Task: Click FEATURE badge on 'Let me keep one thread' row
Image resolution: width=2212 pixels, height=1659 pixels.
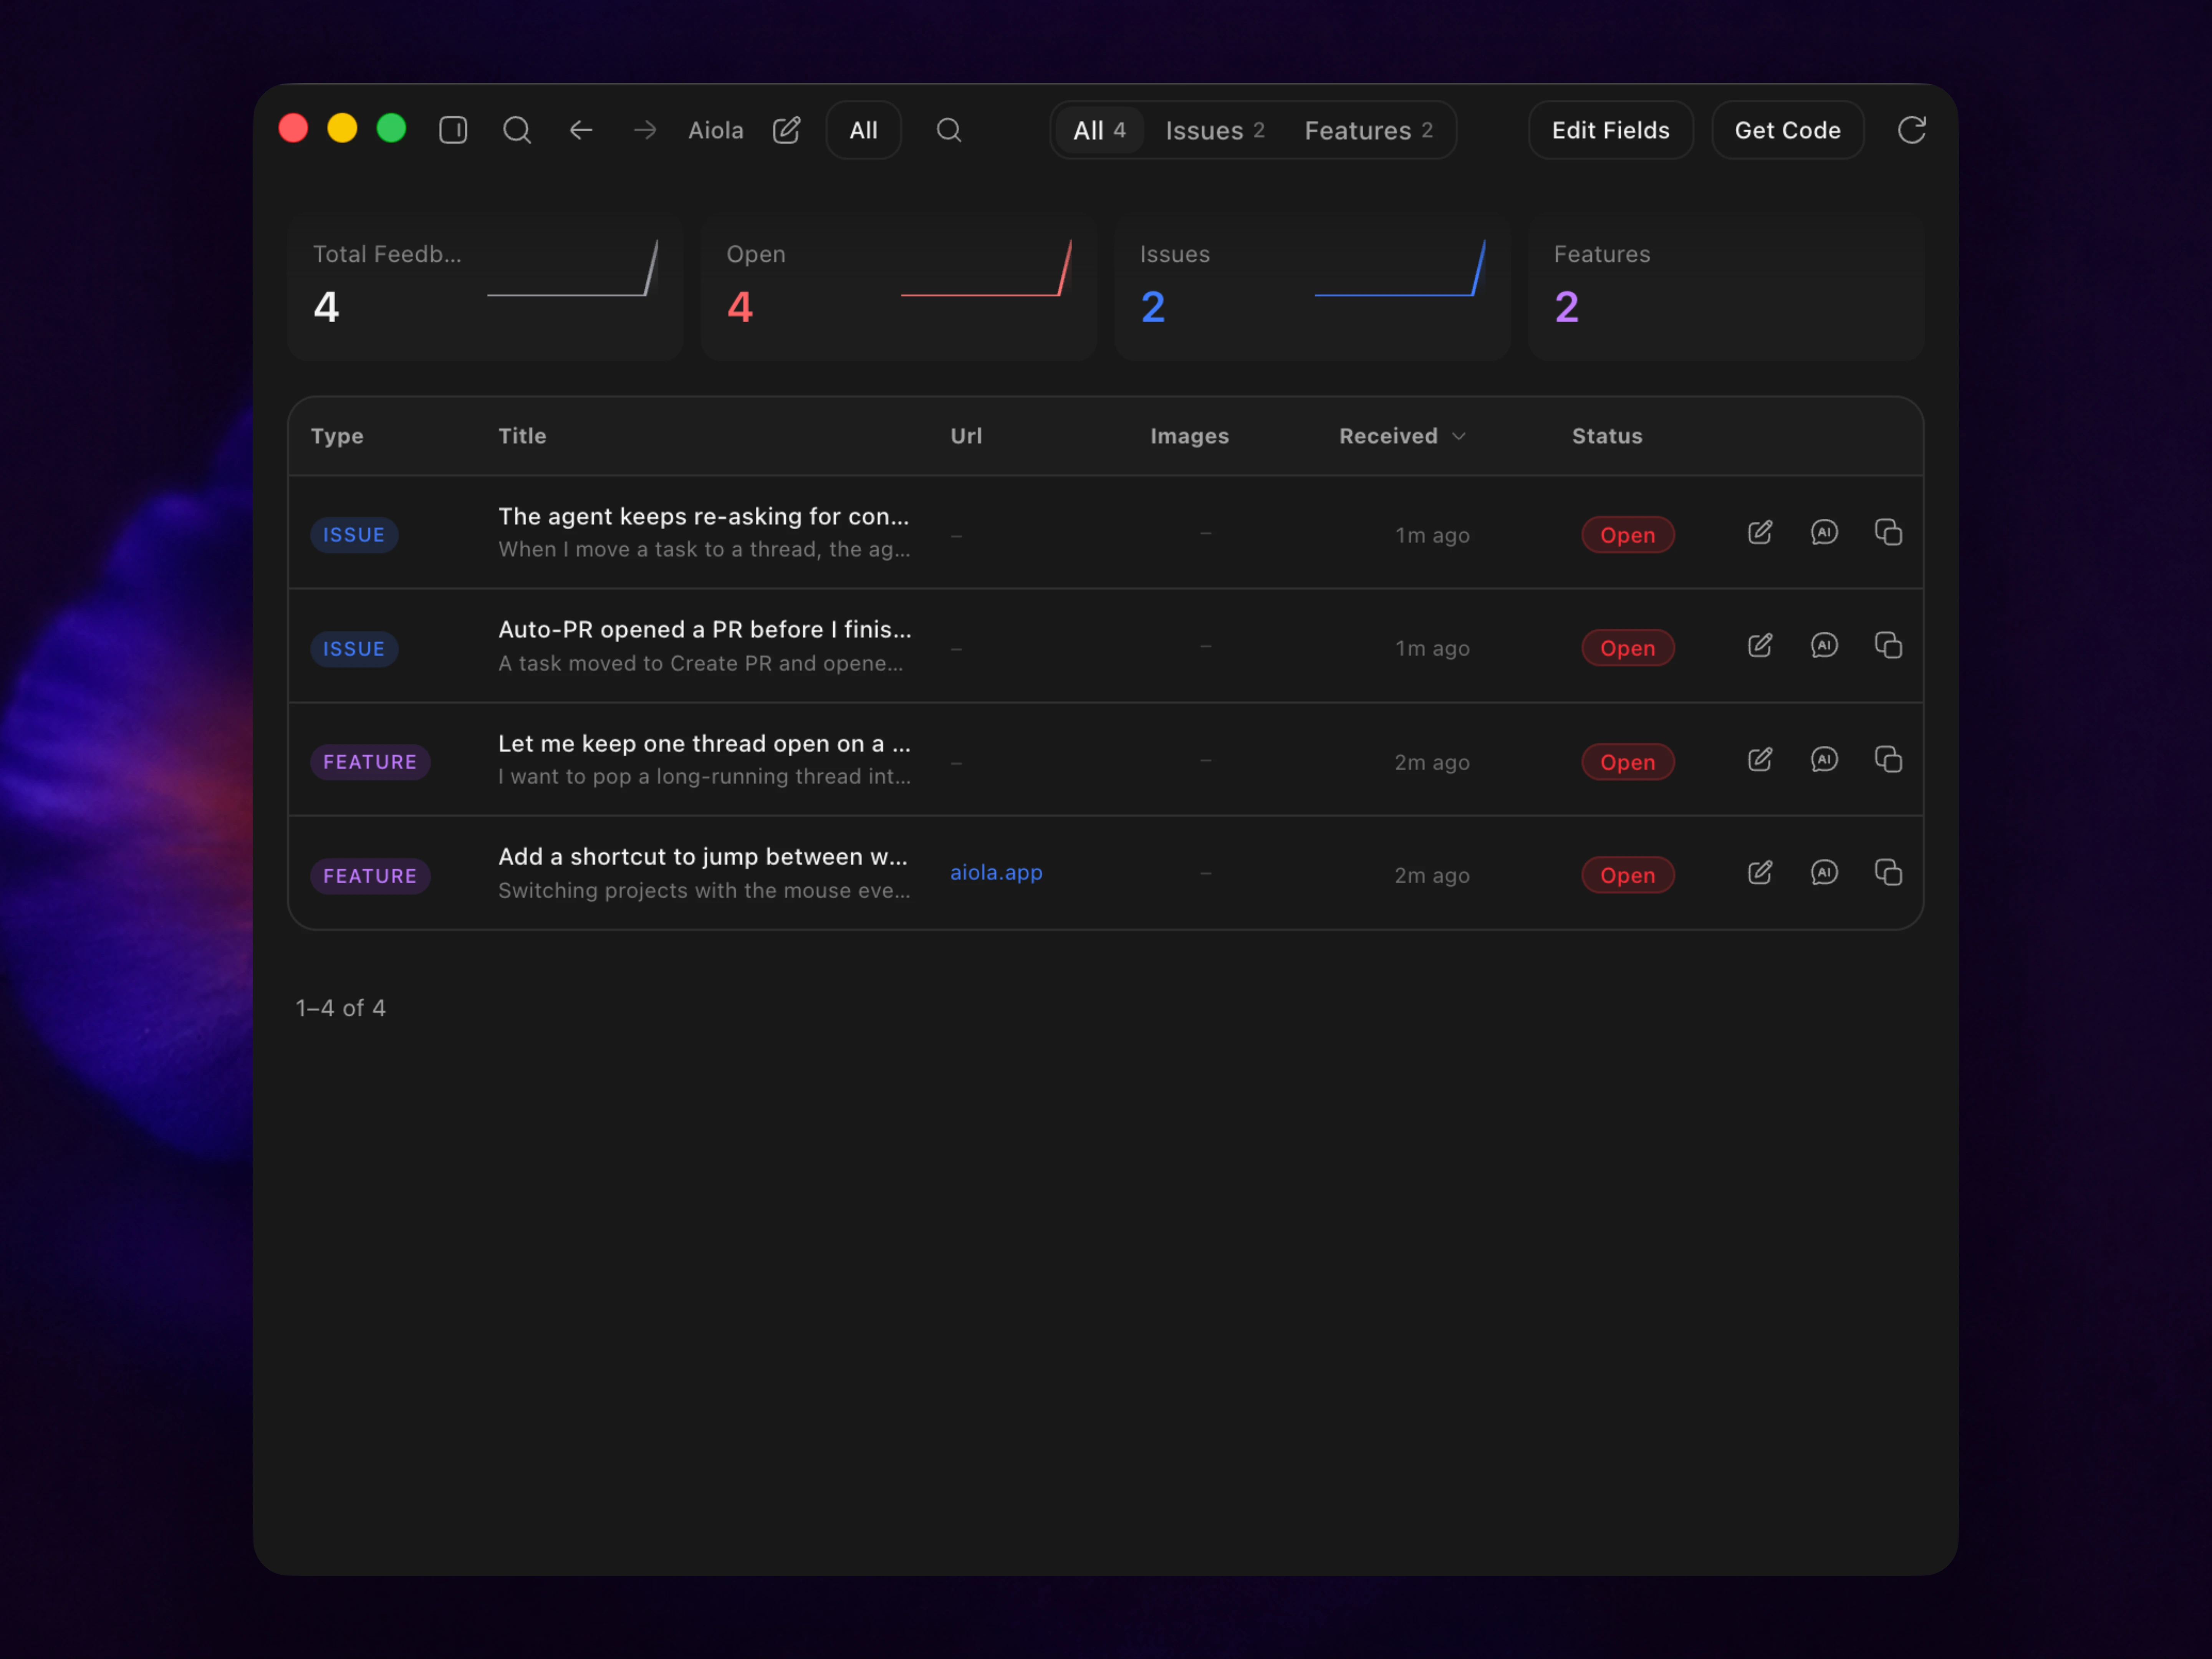Action: [370, 762]
